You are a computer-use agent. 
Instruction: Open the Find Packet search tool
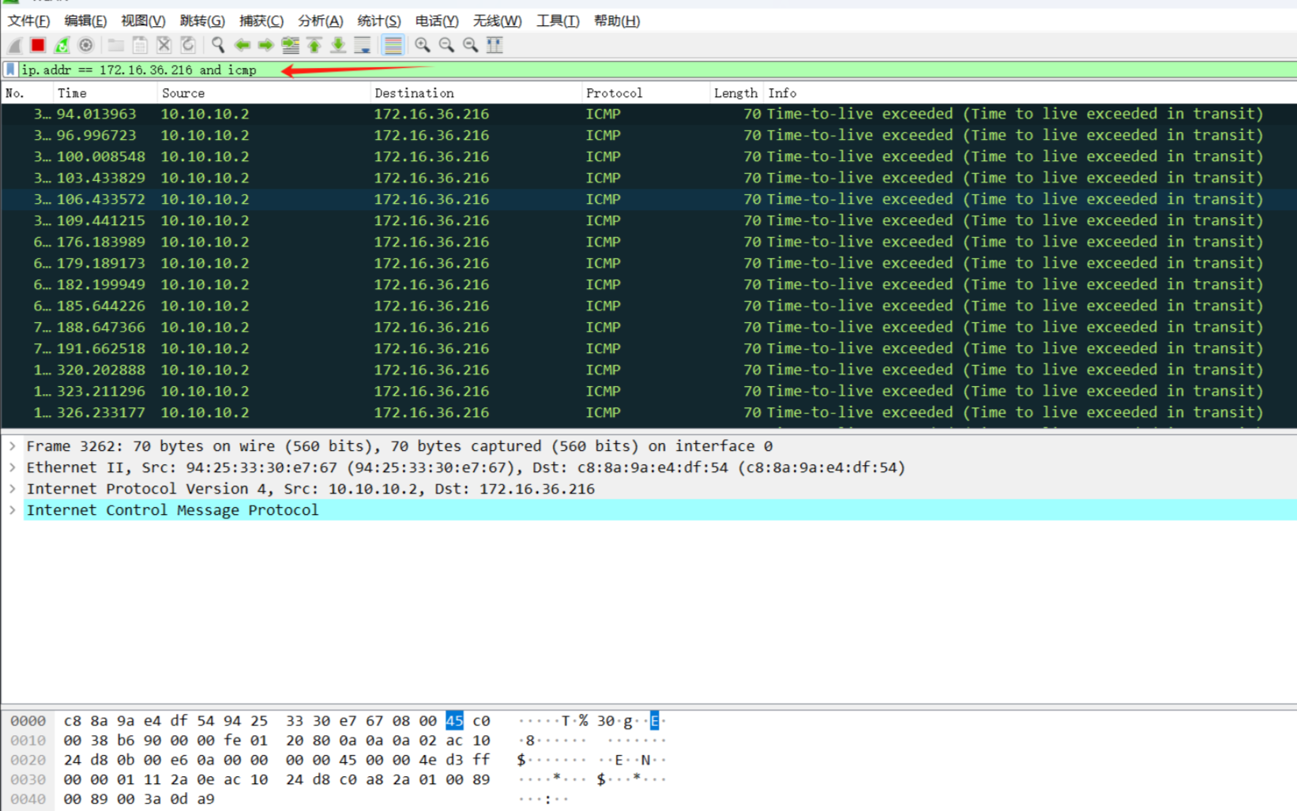pyautogui.click(x=218, y=45)
